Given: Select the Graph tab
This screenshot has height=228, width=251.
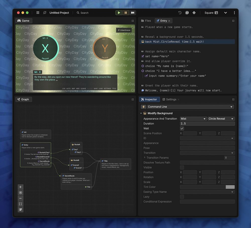Looking at the screenshot, I should point(24,99).
